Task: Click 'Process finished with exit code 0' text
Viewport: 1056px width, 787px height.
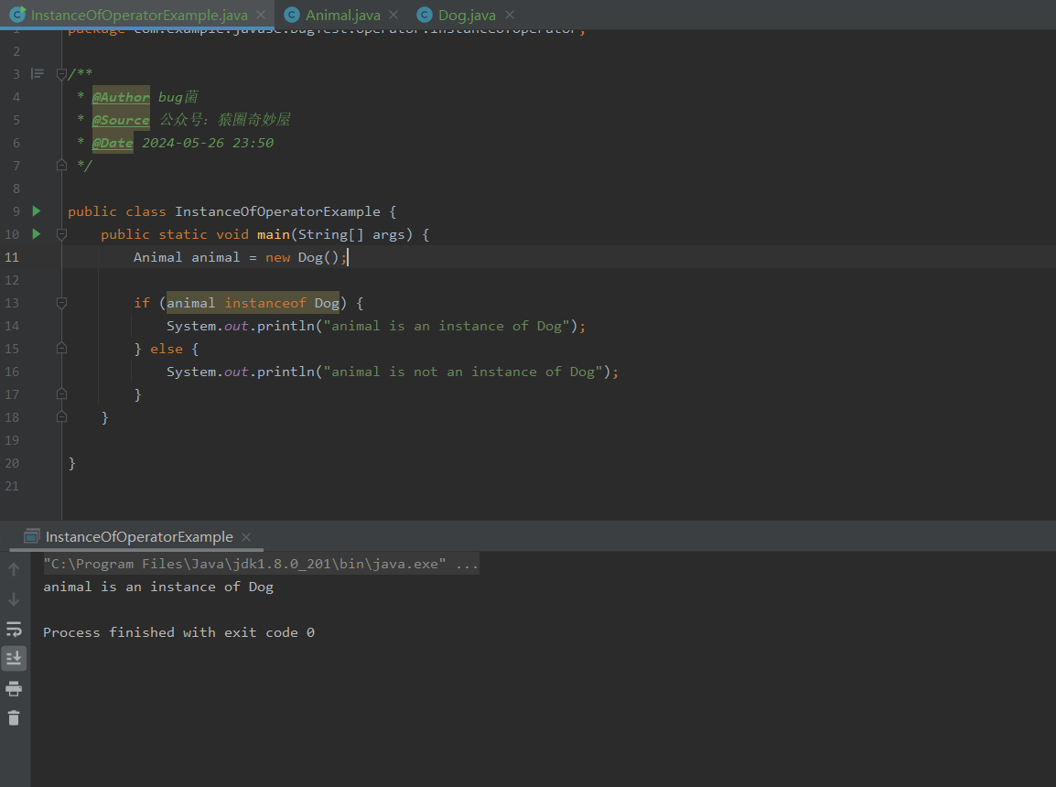Action: click(178, 632)
